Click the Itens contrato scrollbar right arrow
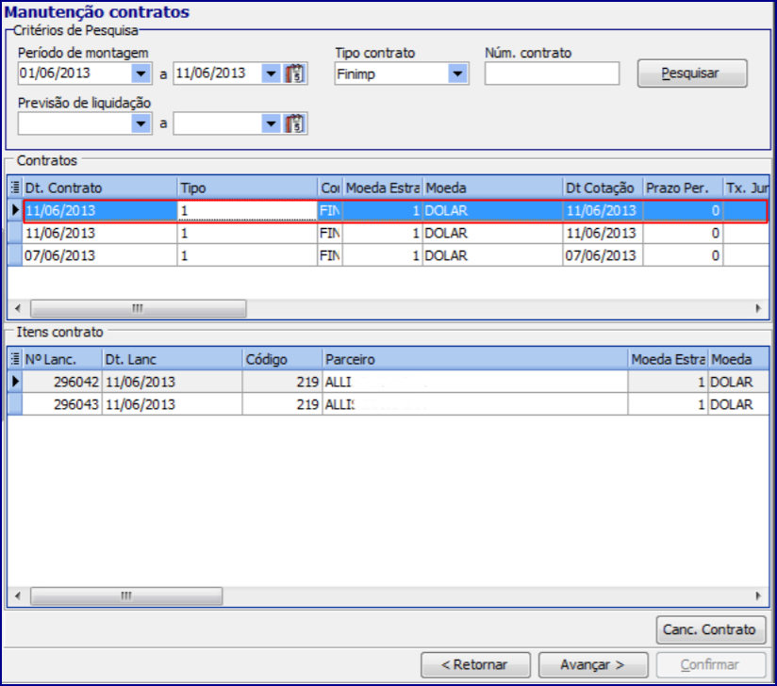 pyautogui.click(x=758, y=596)
